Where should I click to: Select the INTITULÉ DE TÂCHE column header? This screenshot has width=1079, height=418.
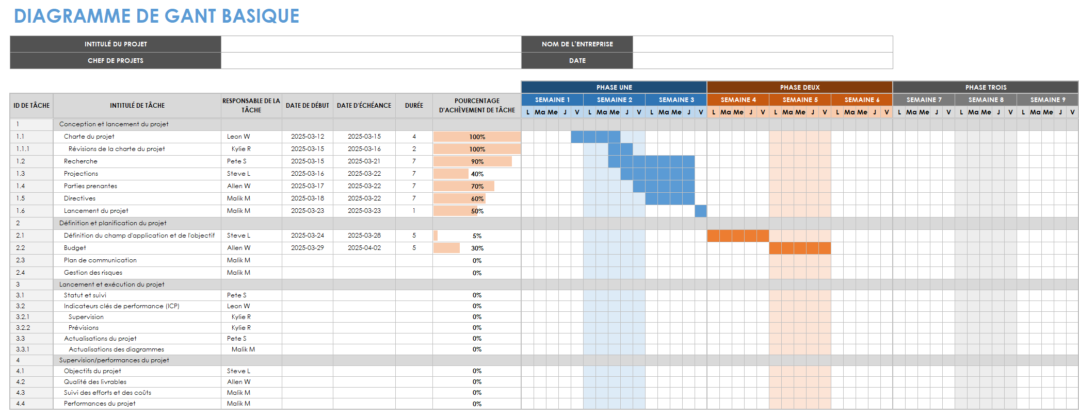137,106
